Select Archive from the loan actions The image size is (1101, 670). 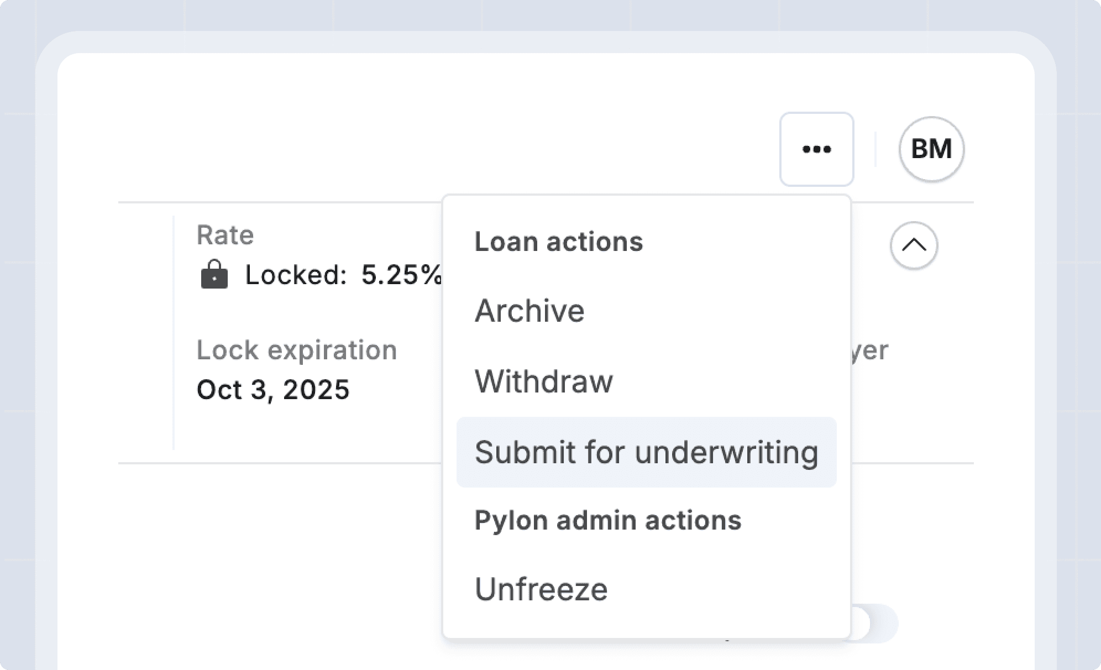(529, 311)
